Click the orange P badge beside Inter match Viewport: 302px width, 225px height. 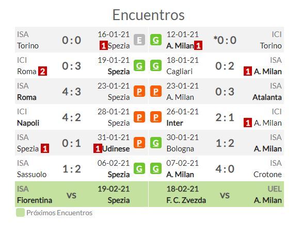pyautogui.click(x=156, y=117)
